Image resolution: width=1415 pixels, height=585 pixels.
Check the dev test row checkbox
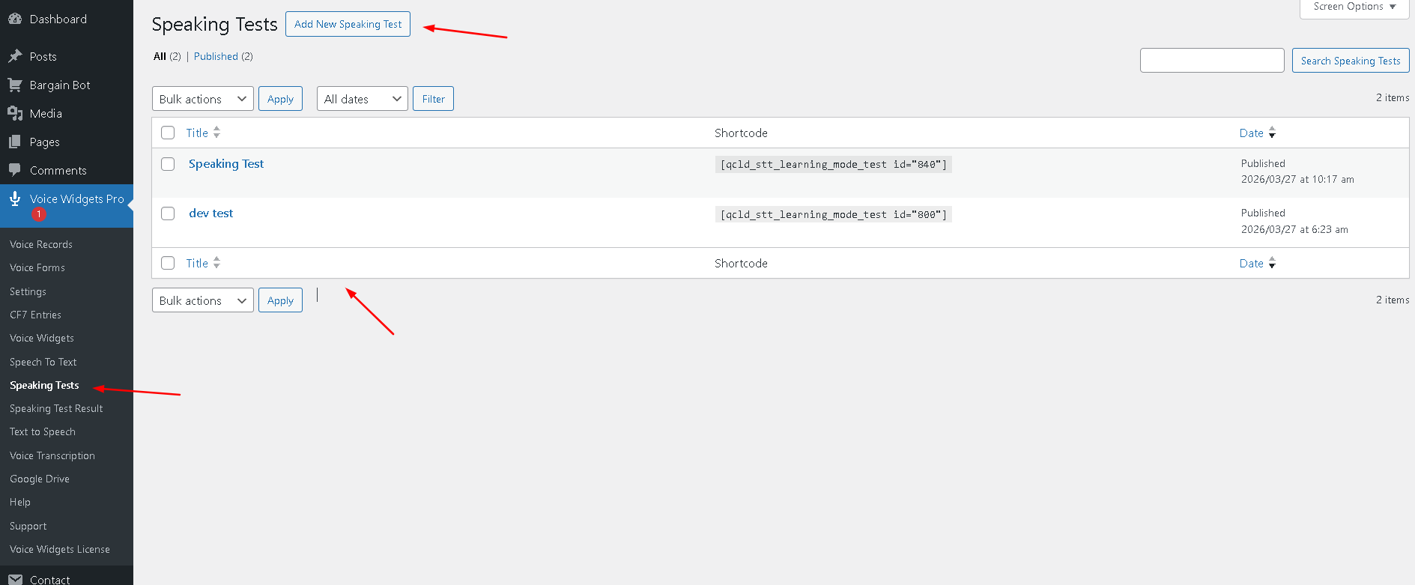point(168,213)
